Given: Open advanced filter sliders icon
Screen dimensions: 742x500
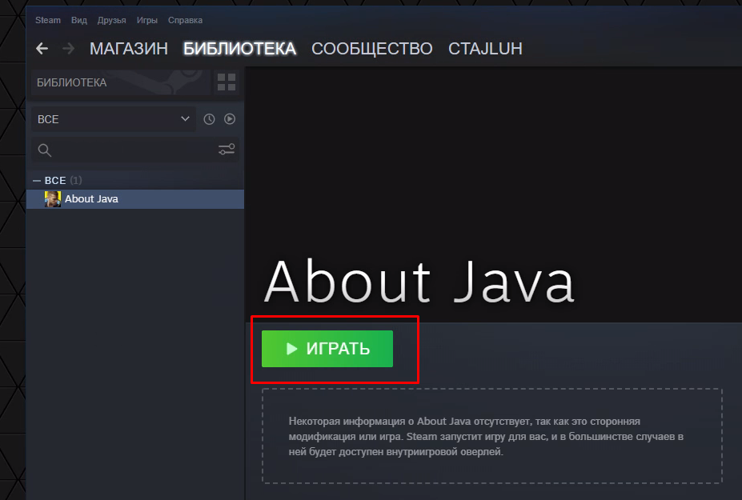Looking at the screenshot, I should pos(227,150).
